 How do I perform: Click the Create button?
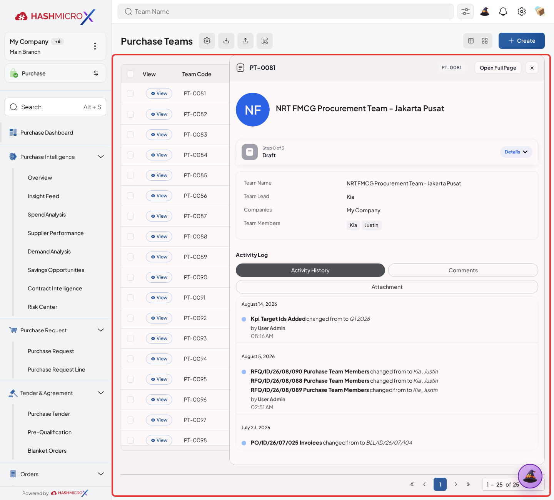(x=522, y=41)
